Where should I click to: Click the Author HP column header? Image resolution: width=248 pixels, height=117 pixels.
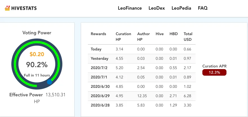coord(143,37)
